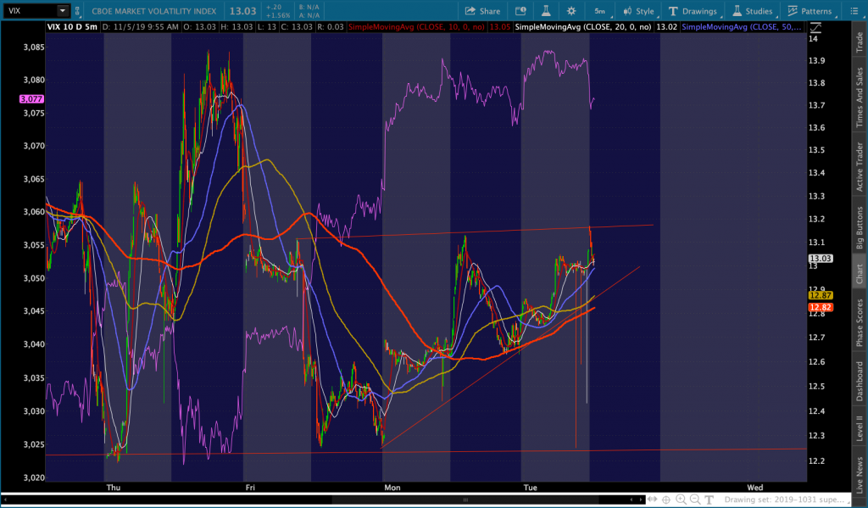868x508 pixels.
Task: Click the 20-period SimpleMovingAvg white label
Action: click(x=583, y=26)
